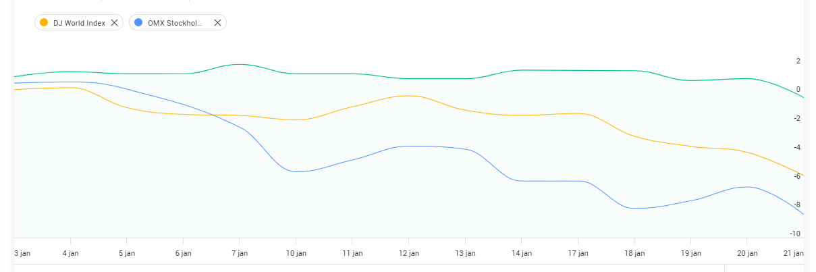The height and width of the screenshot is (272, 816).
Task: Click the 3 jan date label
Action: [x=22, y=253]
